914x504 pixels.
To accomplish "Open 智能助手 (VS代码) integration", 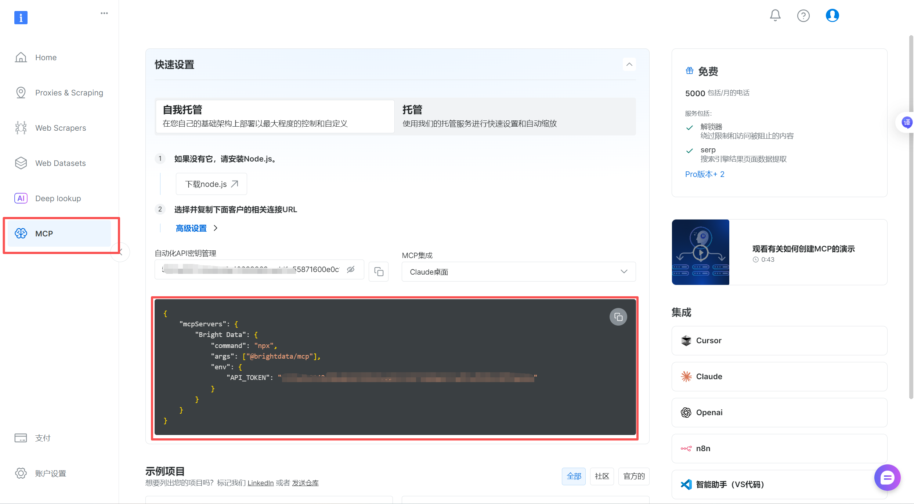I will [x=779, y=485].
